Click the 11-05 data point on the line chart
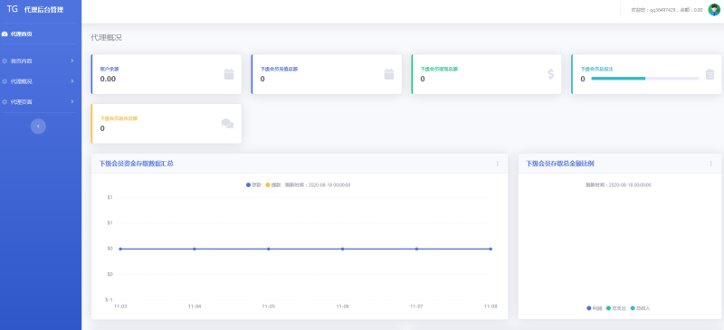This screenshot has width=724, height=330. coord(268,249)
